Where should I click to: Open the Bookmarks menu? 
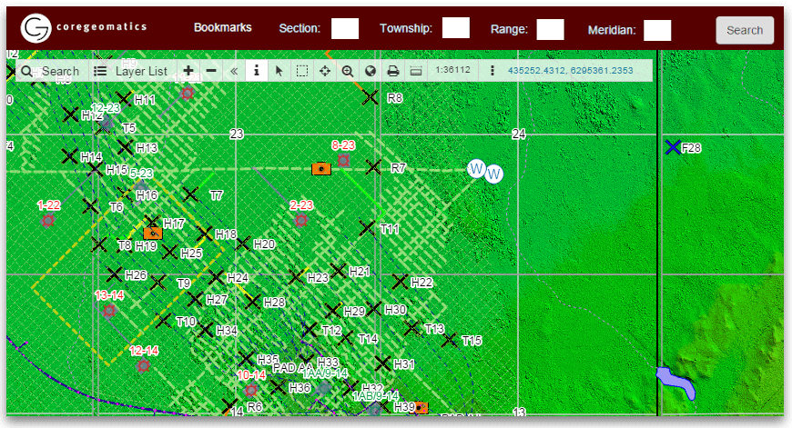coord(222,28)
